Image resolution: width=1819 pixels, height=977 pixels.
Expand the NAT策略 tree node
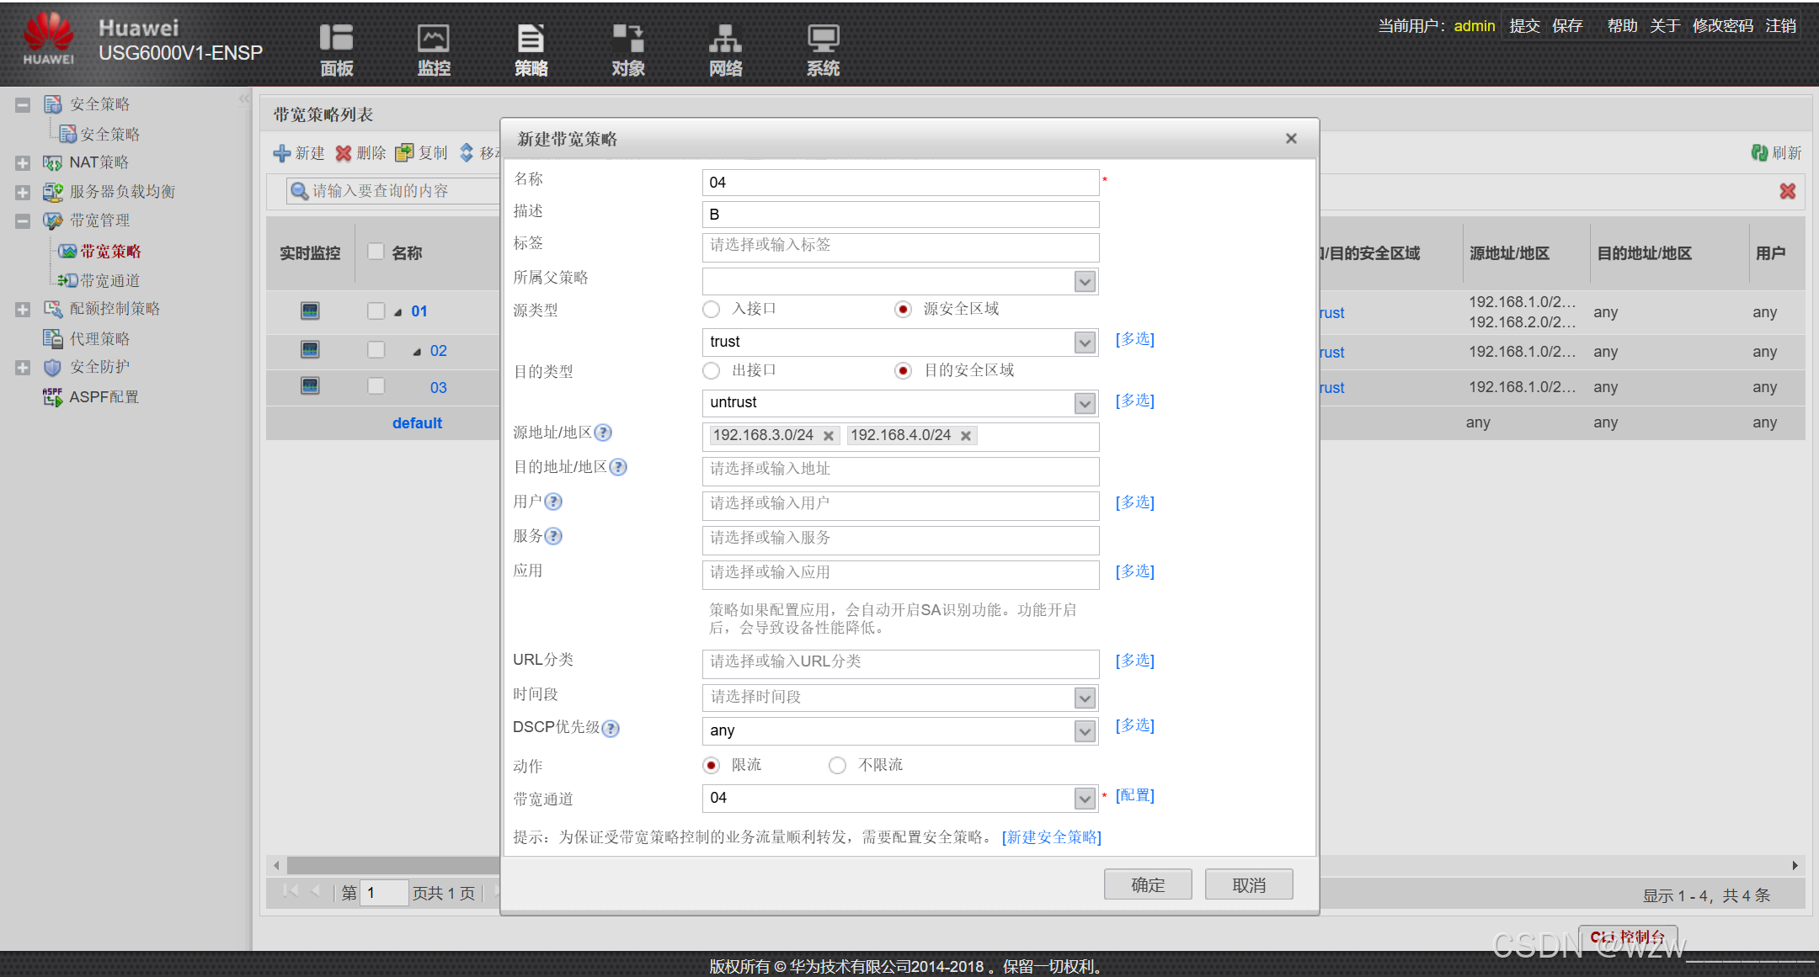pos(23,162)
